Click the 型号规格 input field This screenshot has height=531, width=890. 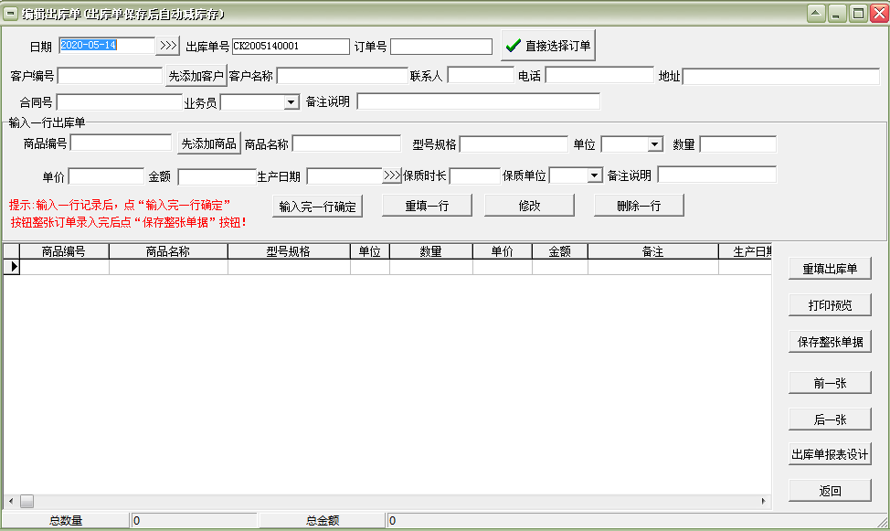(514, 143)
